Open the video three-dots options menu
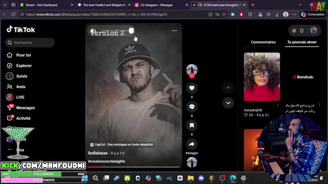 tap(174, 31)
